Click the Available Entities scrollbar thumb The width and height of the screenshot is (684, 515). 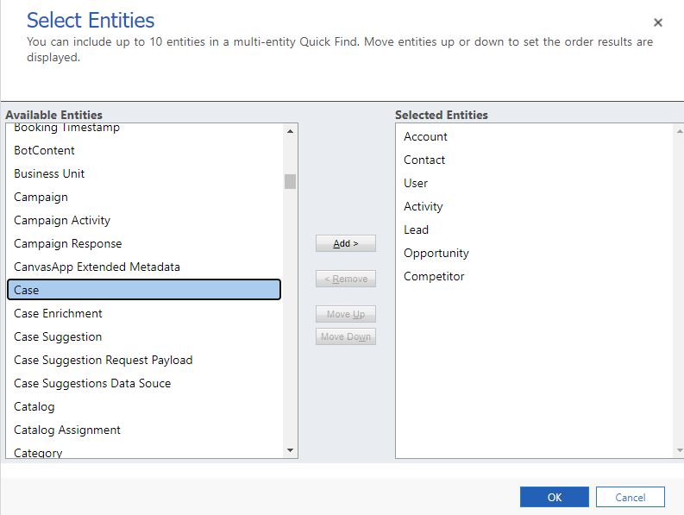pos(290,181)
